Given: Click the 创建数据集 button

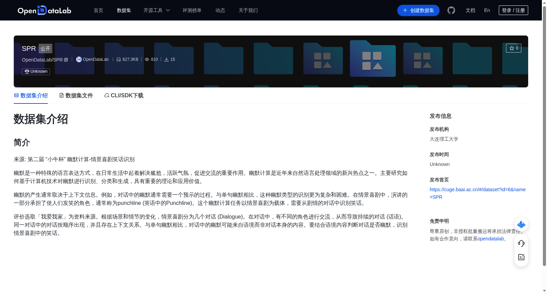Looking at the screenshot, I should 418,10.
